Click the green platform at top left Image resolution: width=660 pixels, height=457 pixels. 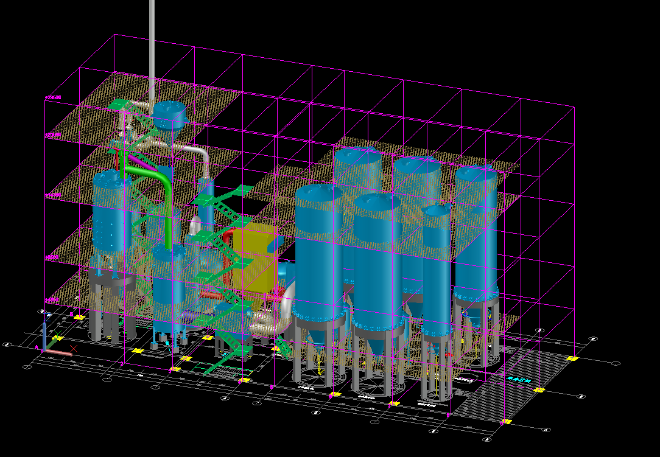coord(121,105)
